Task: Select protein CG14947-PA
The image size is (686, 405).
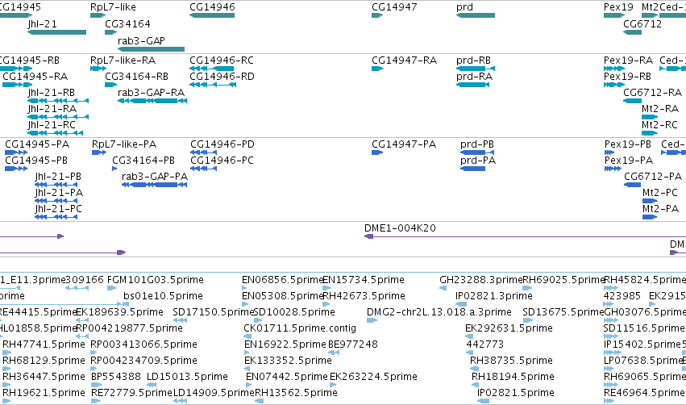Action: coord(377,152)
